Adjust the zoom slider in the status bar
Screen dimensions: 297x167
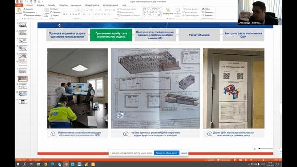263,160
